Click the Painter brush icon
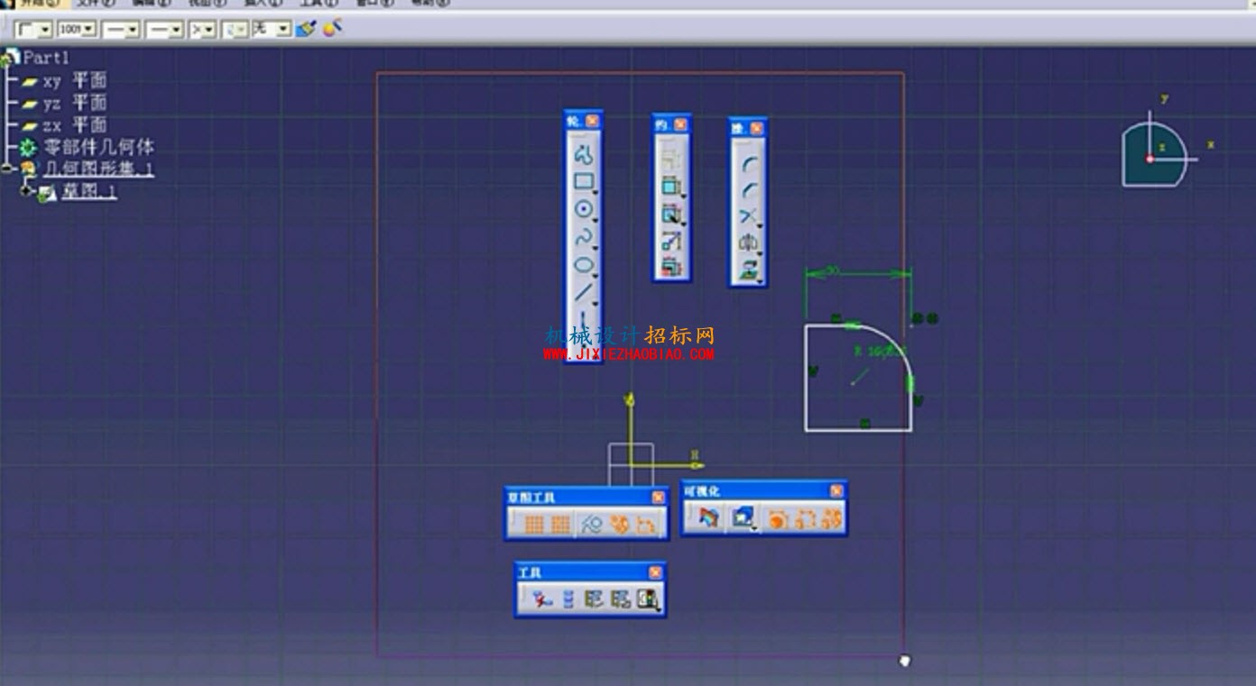Image resolution: width=1256 pixels, height=686 pixels. (x=305, y=29)
